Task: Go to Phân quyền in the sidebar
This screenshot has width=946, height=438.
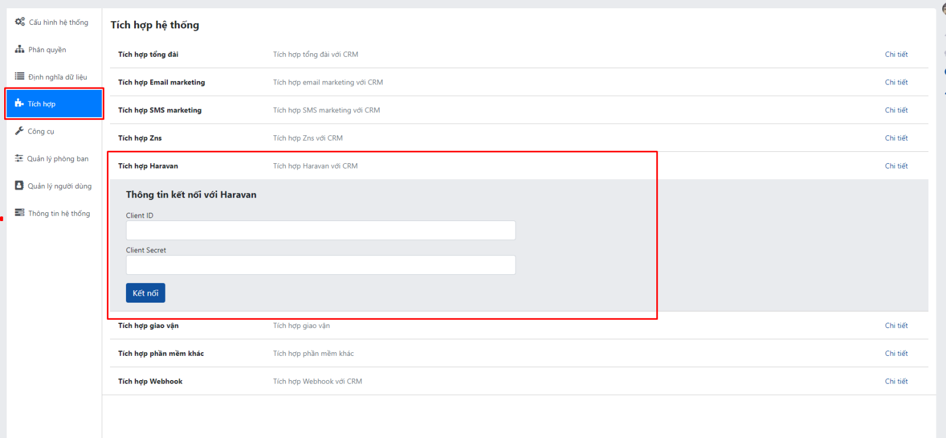Action: [47, 50]
